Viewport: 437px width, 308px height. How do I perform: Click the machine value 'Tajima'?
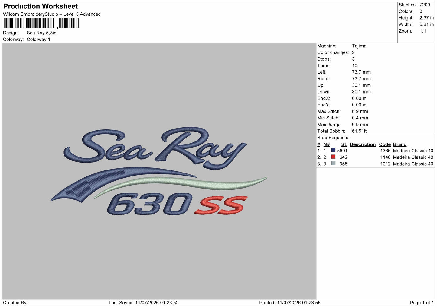pyautogui.click(x=359, y=46)
